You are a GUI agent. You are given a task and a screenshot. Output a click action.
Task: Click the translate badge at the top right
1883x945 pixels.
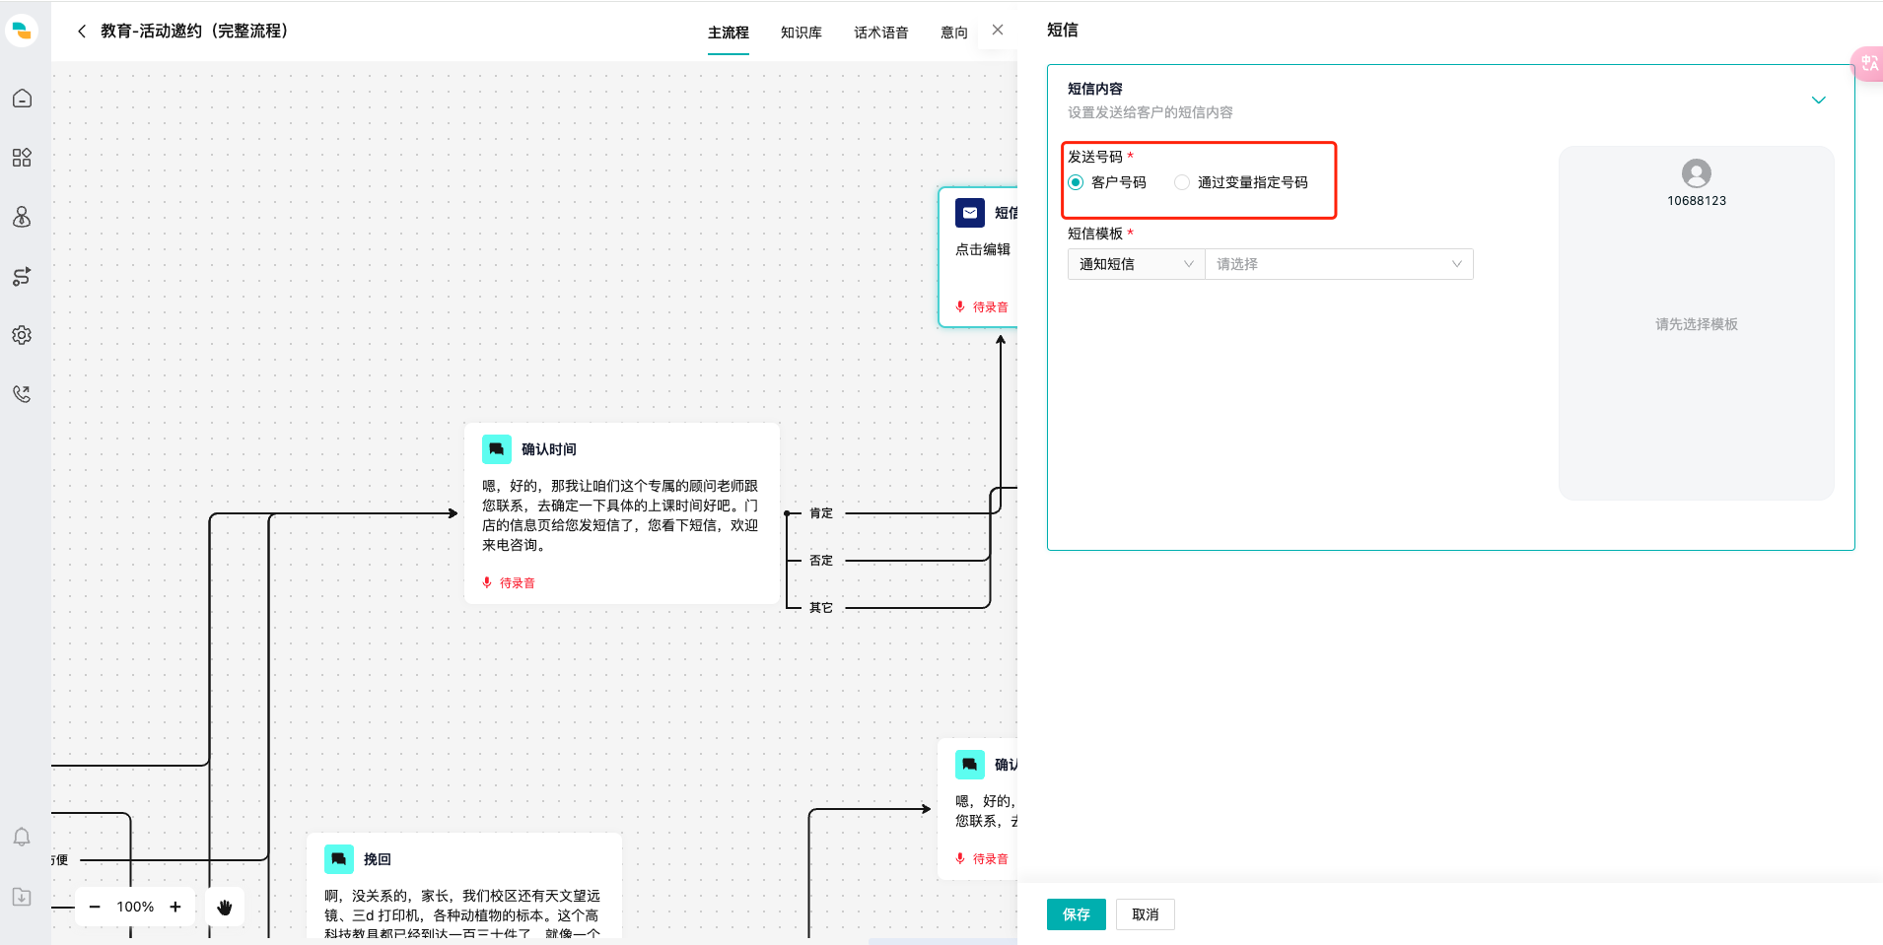1868,64
